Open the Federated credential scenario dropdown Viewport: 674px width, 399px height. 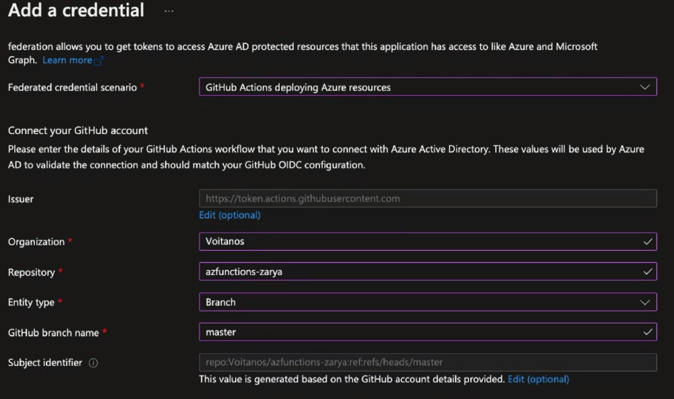(418, 87)
